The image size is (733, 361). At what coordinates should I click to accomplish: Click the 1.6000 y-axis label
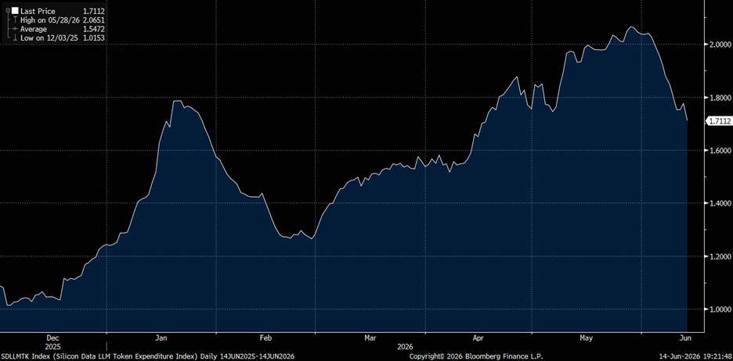[720, 150]
